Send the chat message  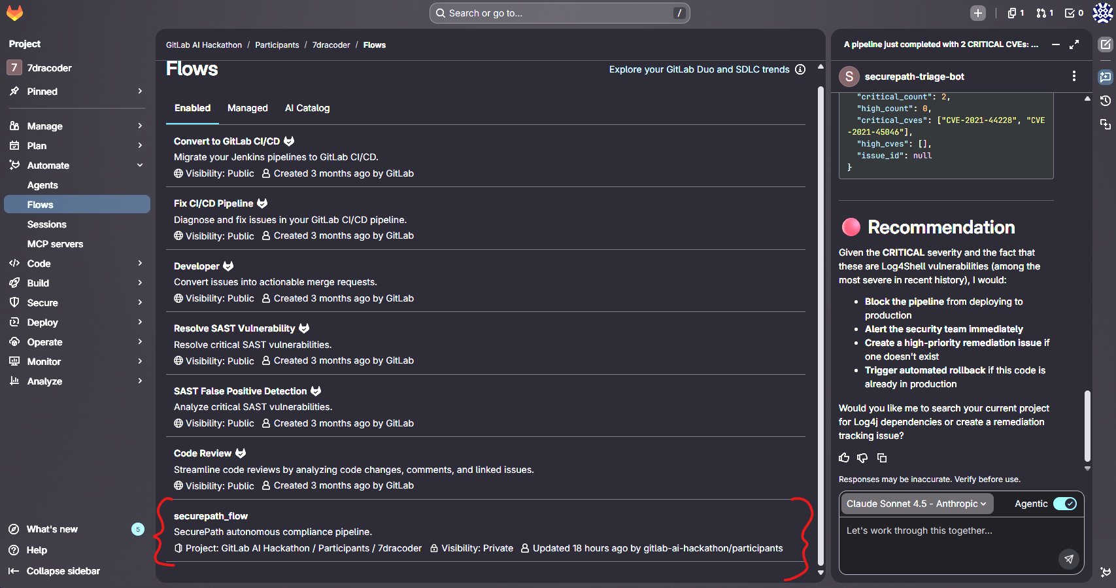coord(1068,559)
